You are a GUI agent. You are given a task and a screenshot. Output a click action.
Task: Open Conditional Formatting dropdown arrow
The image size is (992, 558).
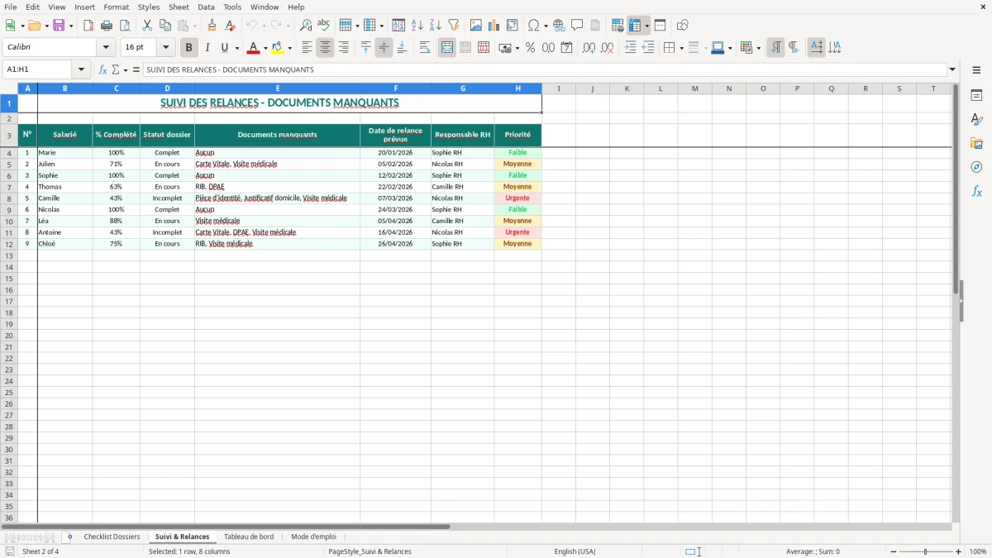(758, 48)
